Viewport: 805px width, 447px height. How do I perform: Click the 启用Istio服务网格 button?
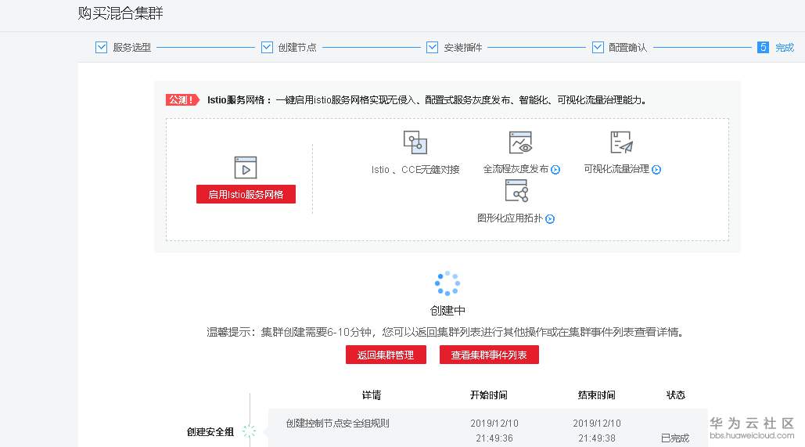point(246,194)
